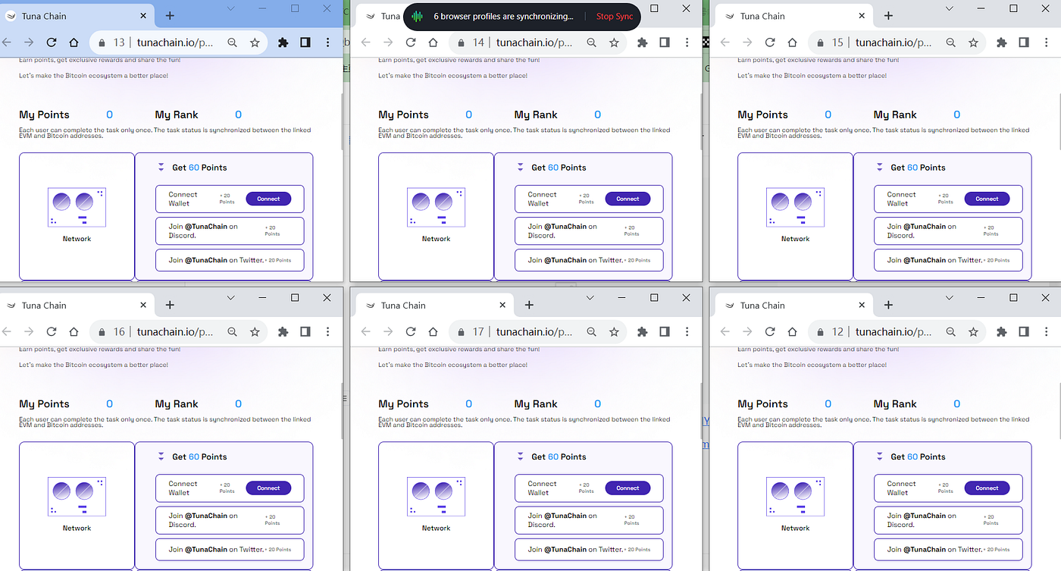The width and height of the screenshot is (1061, 571).
Task: Open a new tab in window 12
Action: pyautogui.click(x=888, y=305)
